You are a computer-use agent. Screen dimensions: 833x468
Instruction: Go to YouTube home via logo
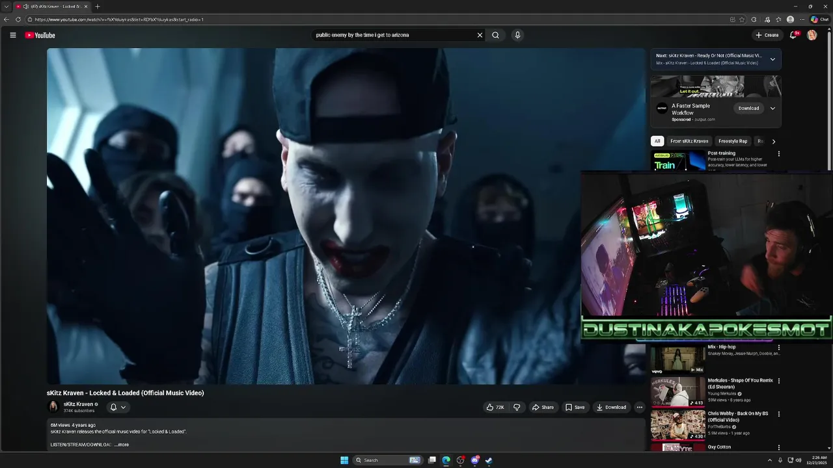click(x=40, y=35)
